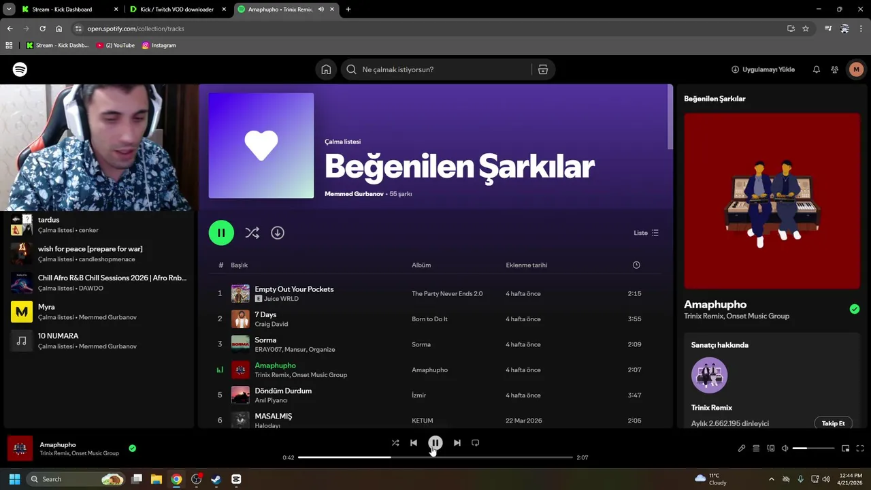This screenshot has height=490, width=871.
Task: Open the play queue
Action: click(756, 448)
